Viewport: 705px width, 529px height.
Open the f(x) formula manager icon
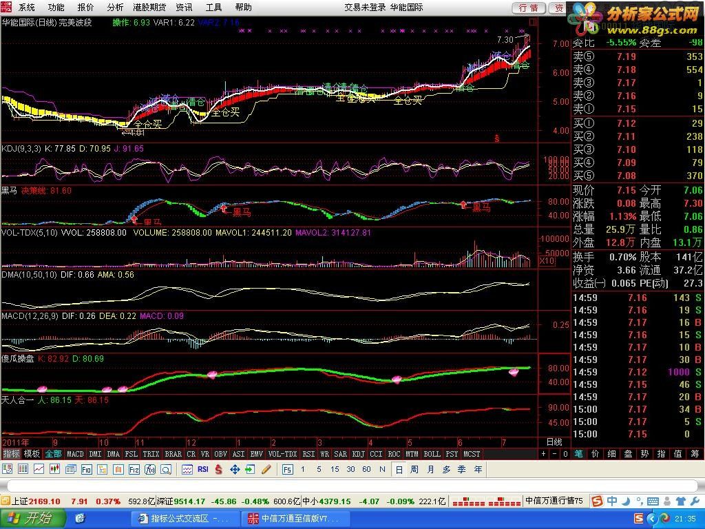pos(149,470)
